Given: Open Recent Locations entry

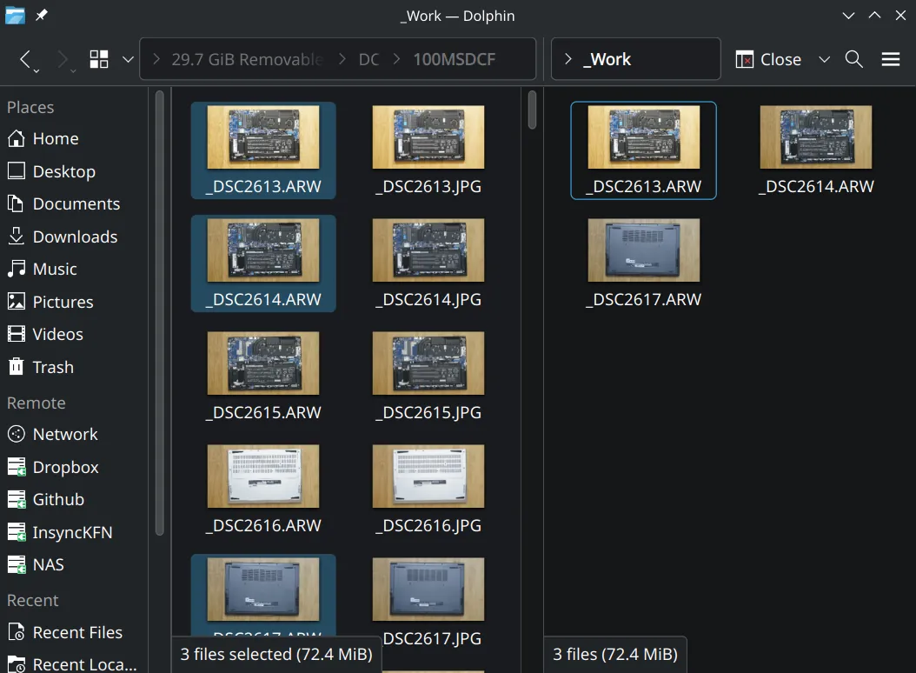Looking at the screenshot, I should [x=74, y=664].
